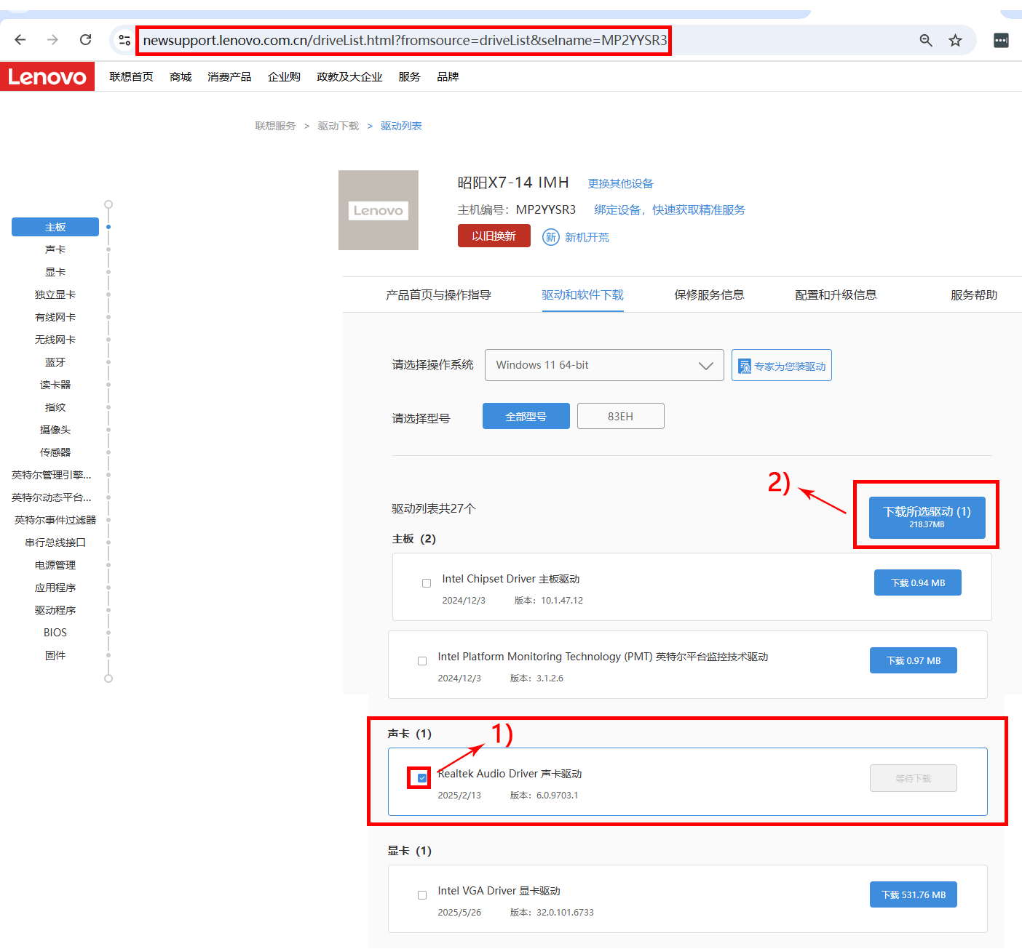
Task: Click 联想服务 breadcrumb link
Action: pos(275,126)
